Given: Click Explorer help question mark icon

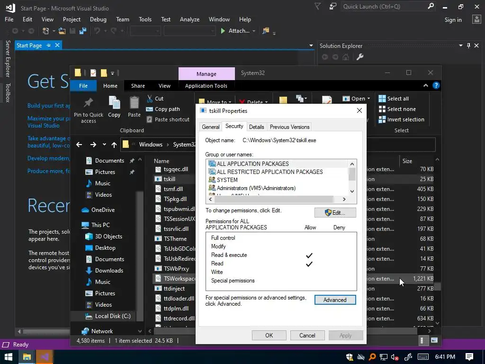Looking at the screenshot, I should click(x=436, y=85).
